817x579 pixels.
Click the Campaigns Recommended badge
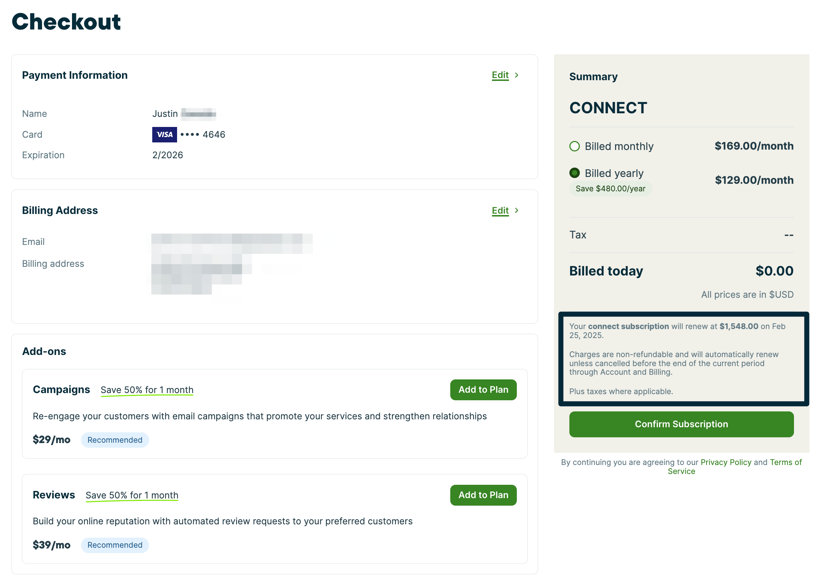tap(115, 440)
